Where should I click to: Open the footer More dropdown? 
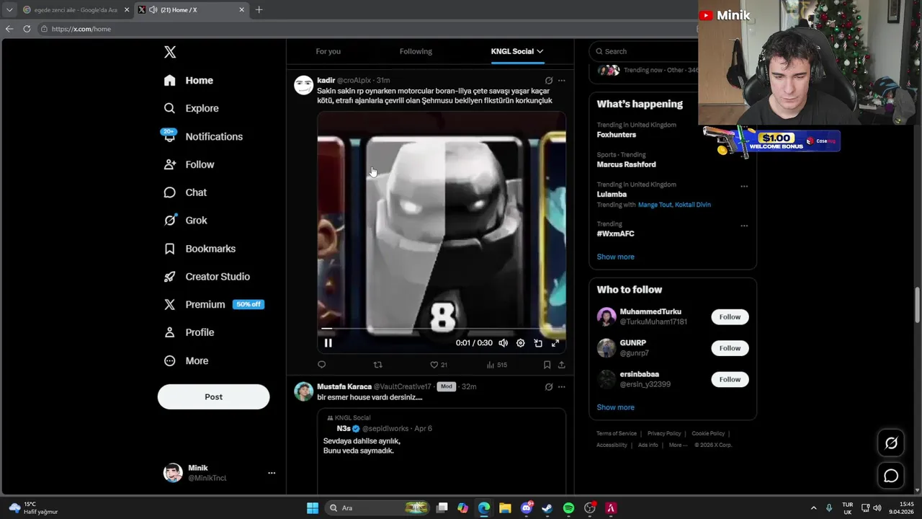pos(678,445)
